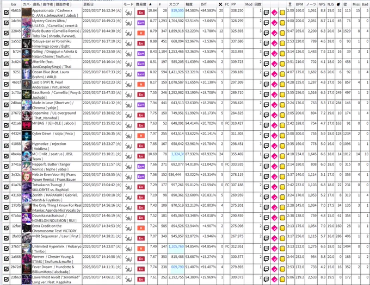370x285 pixels.
Task: Uncheck the Unlimited Hyperlink row checkbox
Action: click(7, 249)
